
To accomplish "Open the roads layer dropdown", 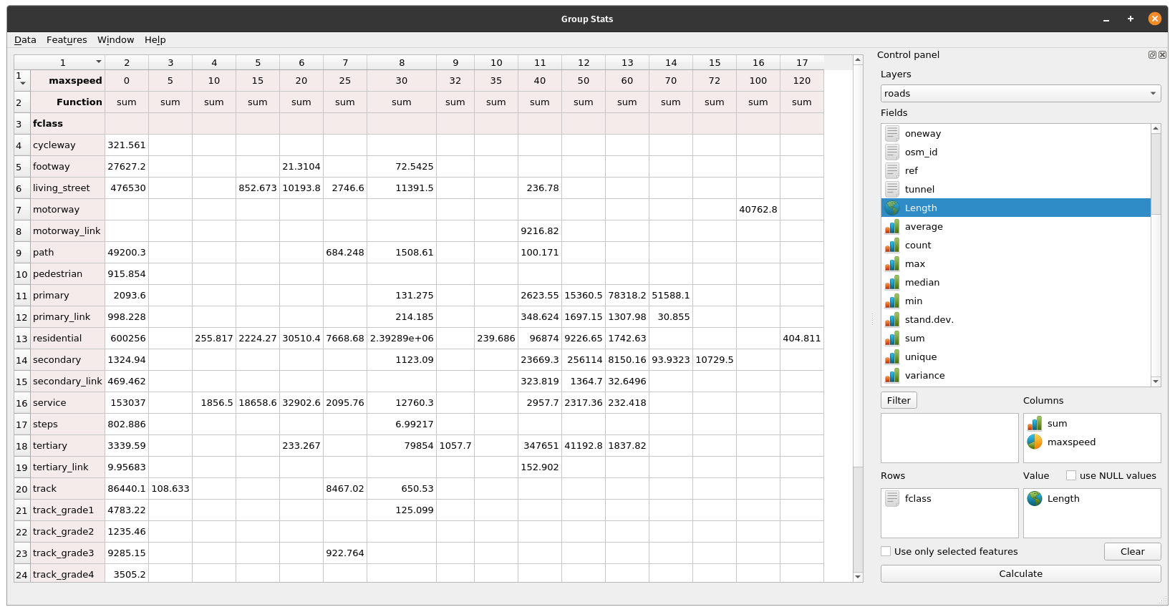I will [x=1020, y=93].
